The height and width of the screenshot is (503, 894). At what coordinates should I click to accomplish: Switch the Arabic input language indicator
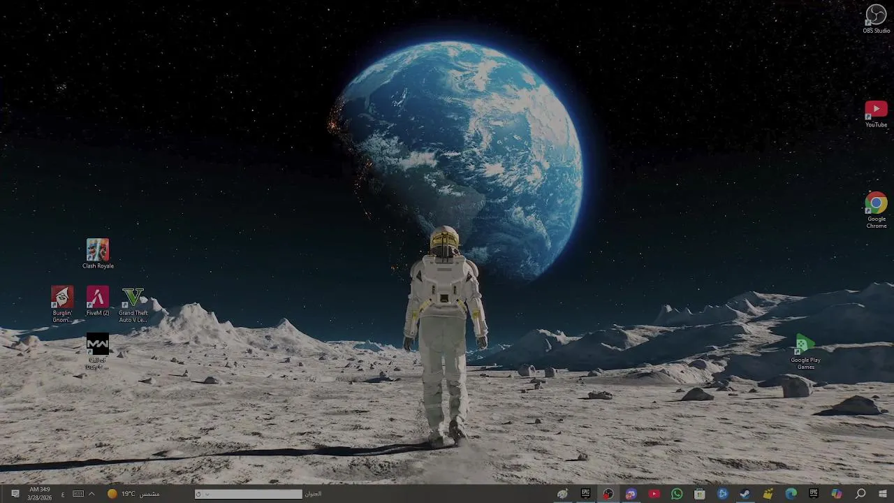(x=63, y=494)
